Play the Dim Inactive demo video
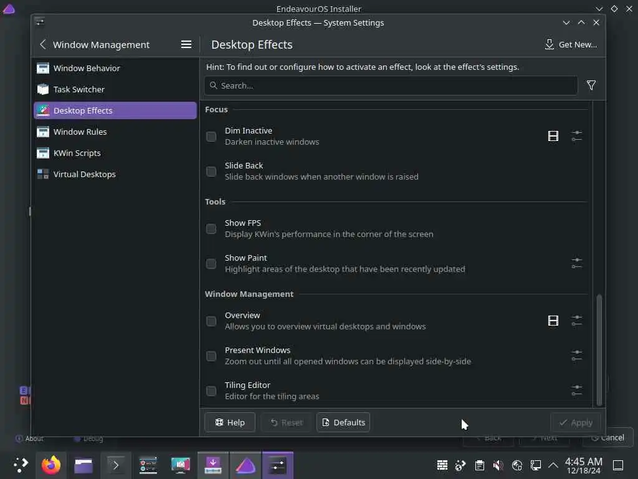The image size is (638, 479). click(553, 136)
